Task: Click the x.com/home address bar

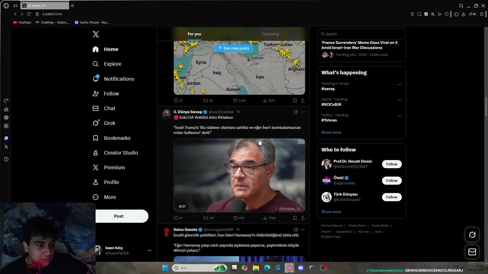Action: pyautogui.click(x=52, y=14)
